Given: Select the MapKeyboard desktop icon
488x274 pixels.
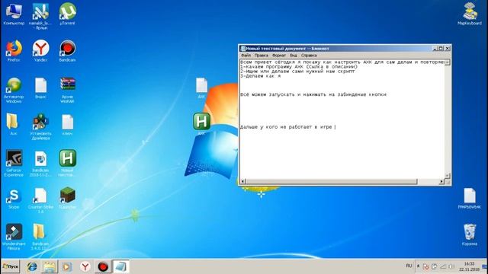Looking at the screenshot, I should coord(470,14).
